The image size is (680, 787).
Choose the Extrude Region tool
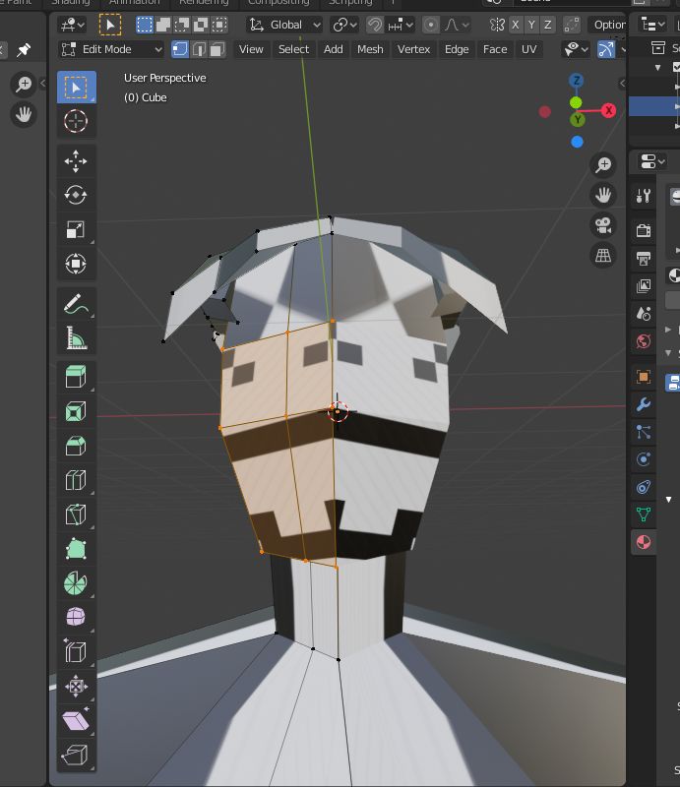76,377
